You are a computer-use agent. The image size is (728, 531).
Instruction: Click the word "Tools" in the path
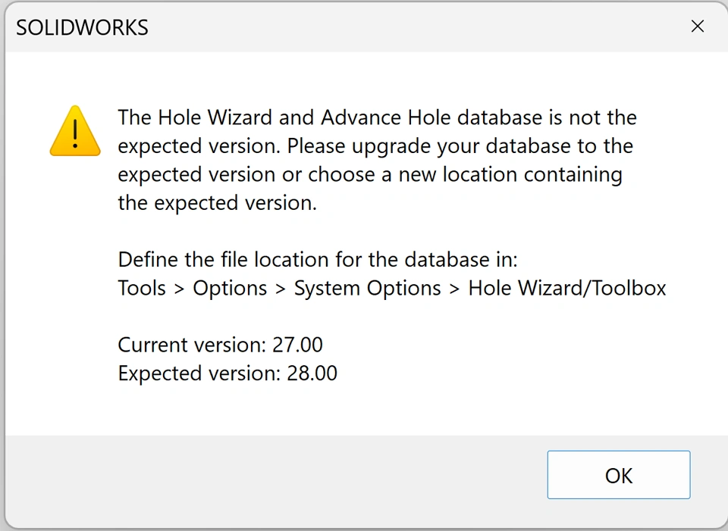142,288
